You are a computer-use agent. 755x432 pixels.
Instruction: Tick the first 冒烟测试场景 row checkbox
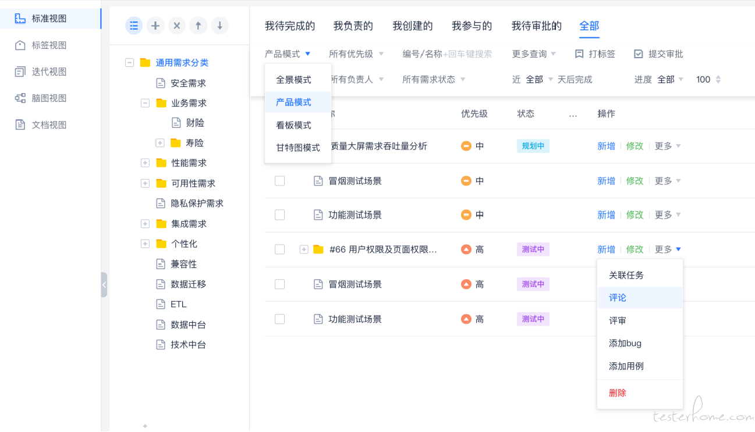[x=279, y=181]
